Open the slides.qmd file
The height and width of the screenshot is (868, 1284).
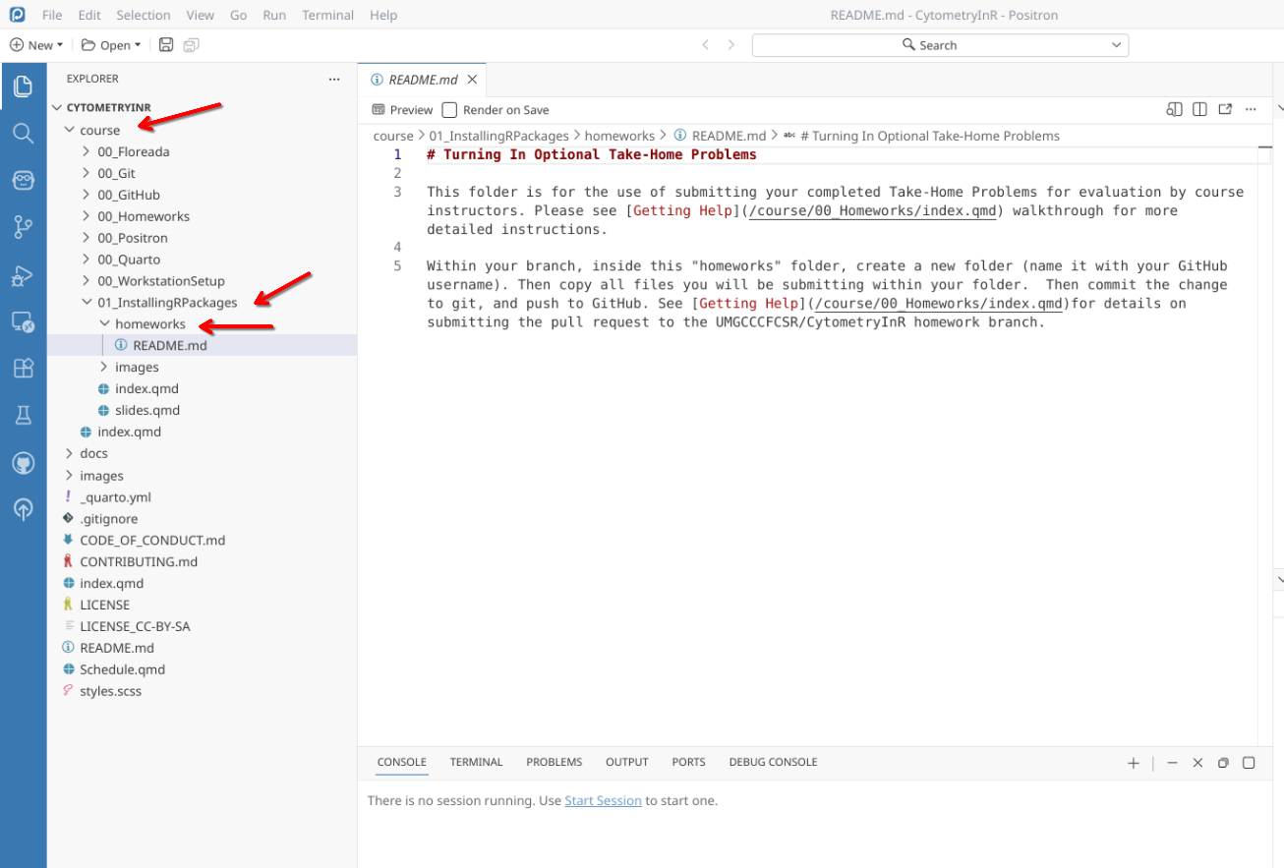146,410
